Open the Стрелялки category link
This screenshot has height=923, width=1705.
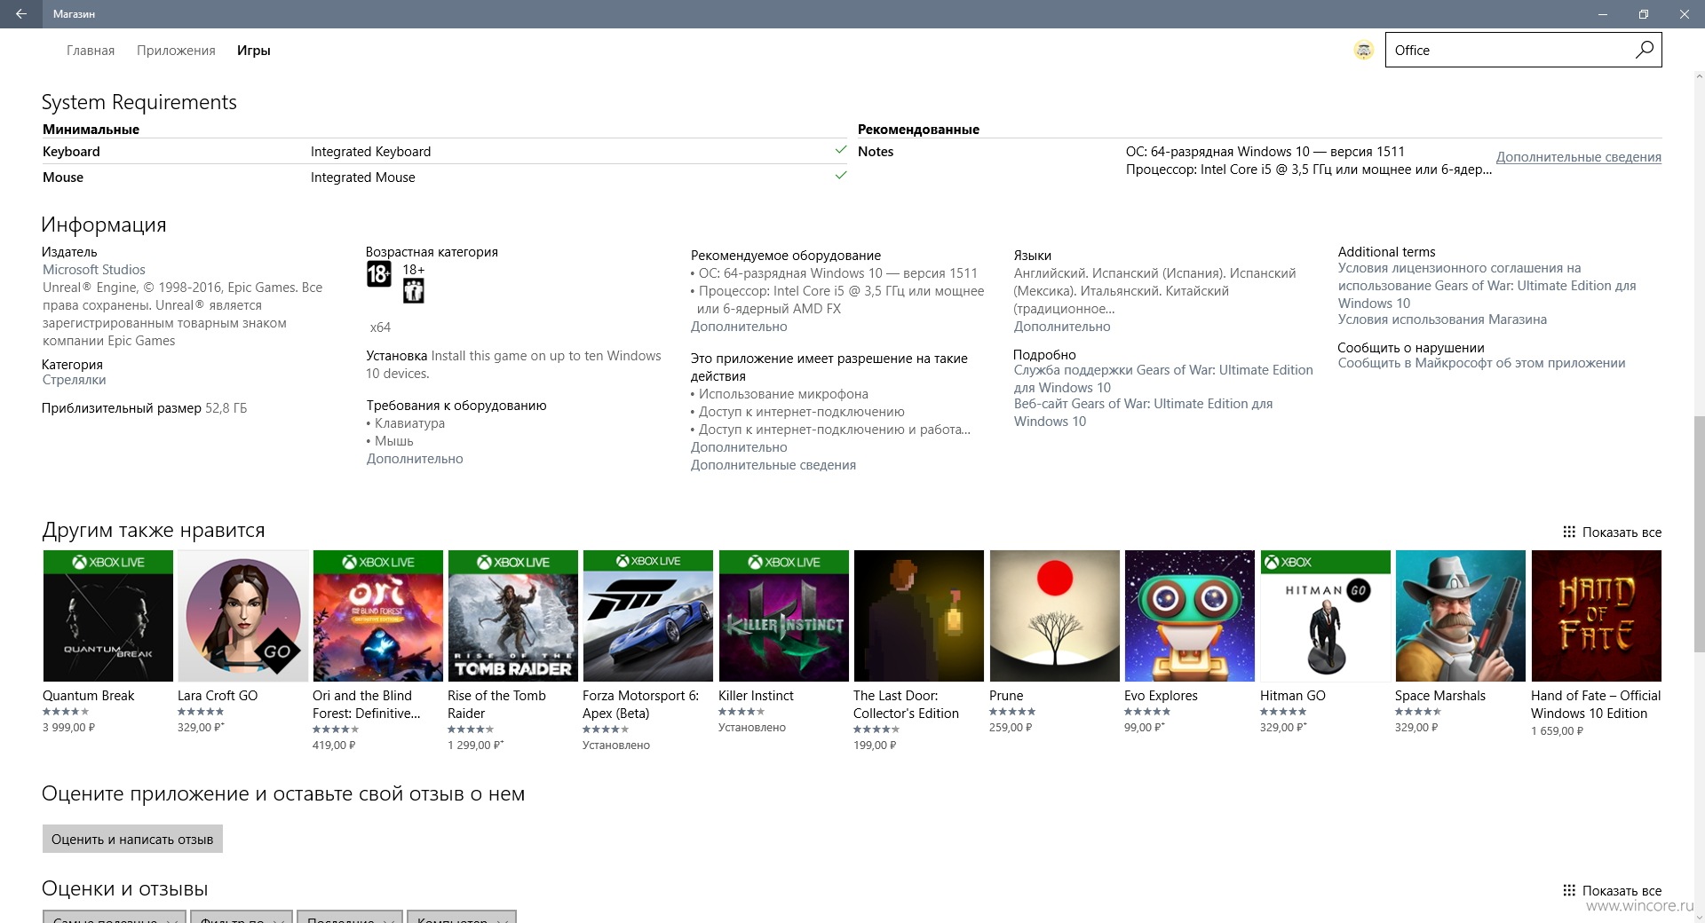74,380
